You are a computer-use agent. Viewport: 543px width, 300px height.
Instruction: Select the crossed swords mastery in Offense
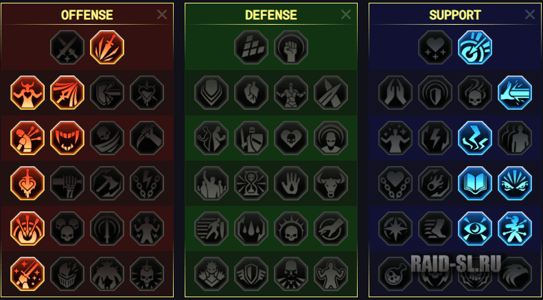pyautogui.click(x=67, y=47)
